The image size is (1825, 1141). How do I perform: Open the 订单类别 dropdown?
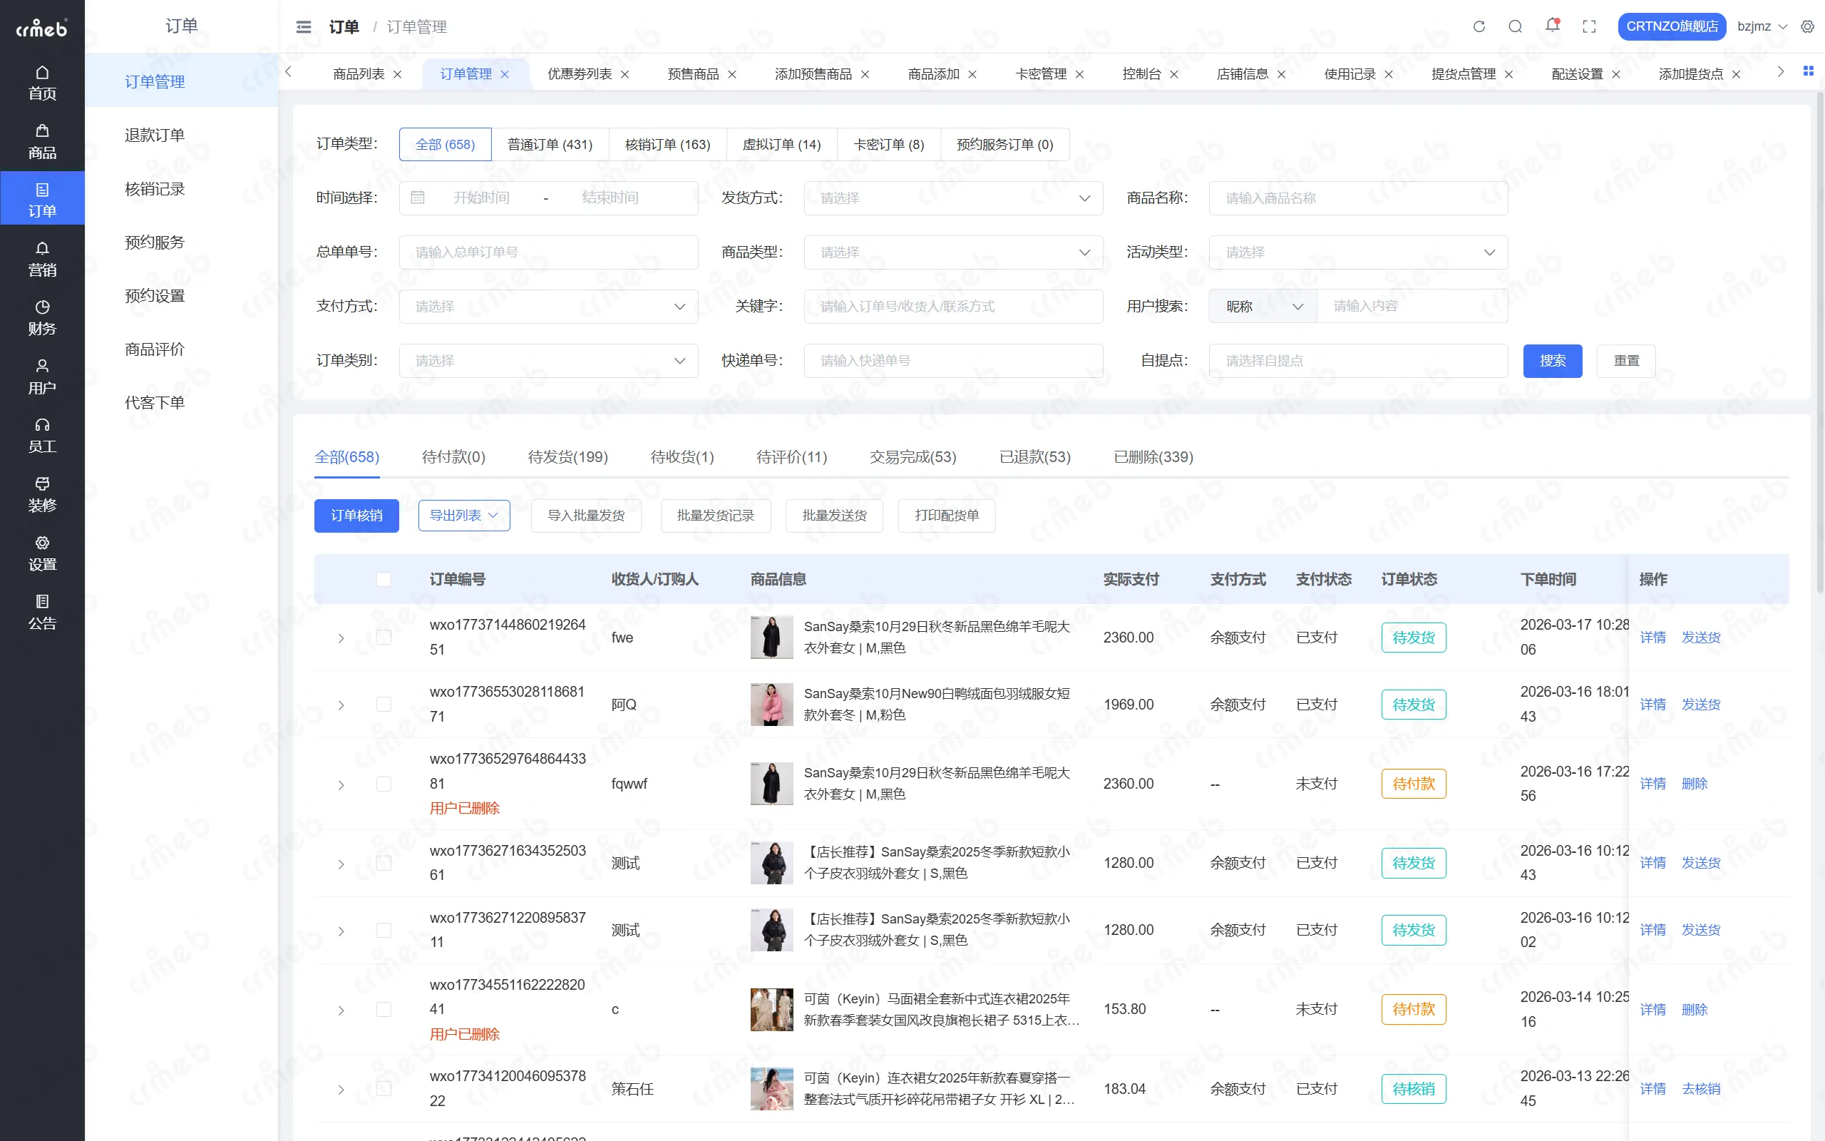coord(548,361)
